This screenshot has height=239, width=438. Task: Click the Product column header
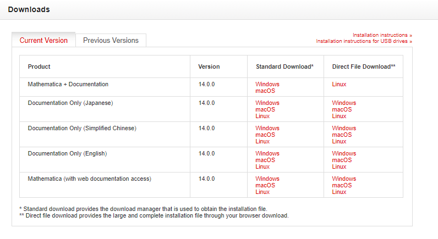[39, 66]
